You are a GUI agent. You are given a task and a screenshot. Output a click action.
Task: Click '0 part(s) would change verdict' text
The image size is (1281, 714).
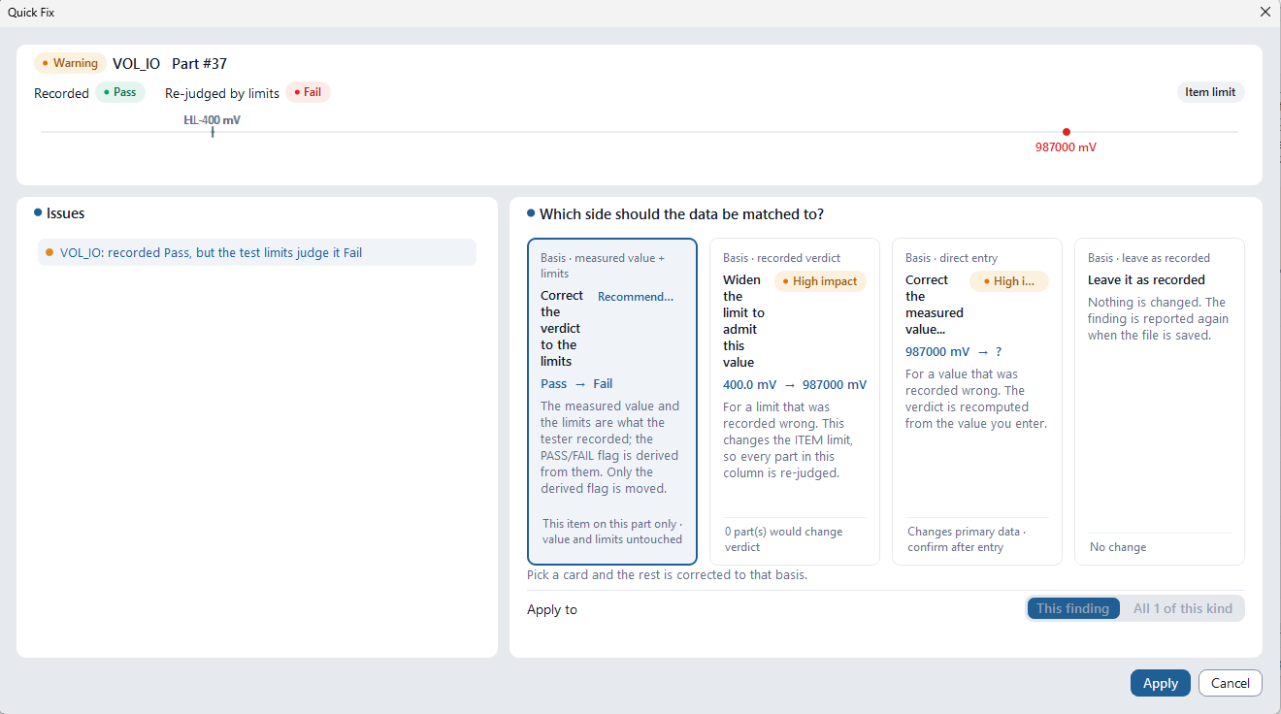(x=784, y=539)
